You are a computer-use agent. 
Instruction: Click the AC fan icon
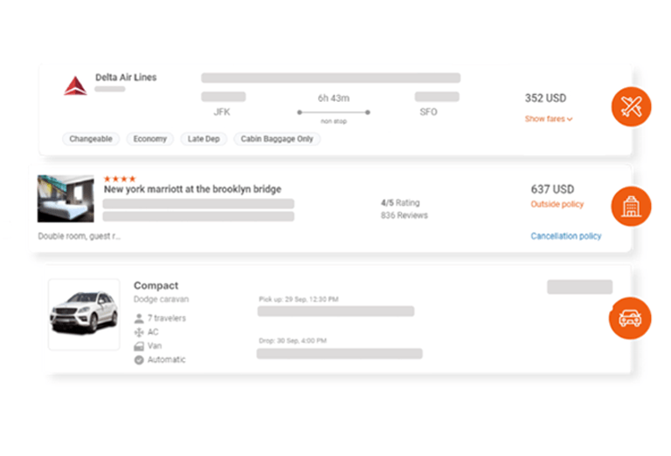(x=139, y=332)
